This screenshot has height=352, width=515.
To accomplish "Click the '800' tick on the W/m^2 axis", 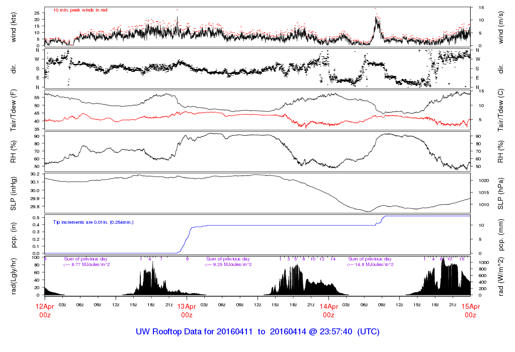I will tap(482, 269).
